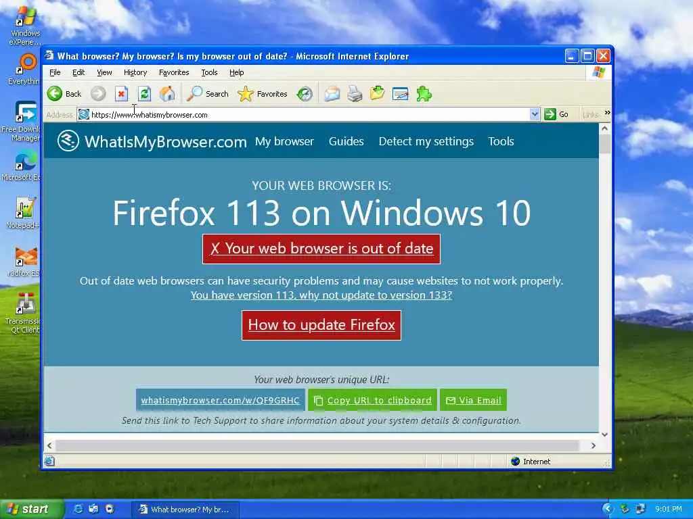Click the horizontal scrollbar right arrow
Viewport: 693px width, 519px height.
[593, 446]
